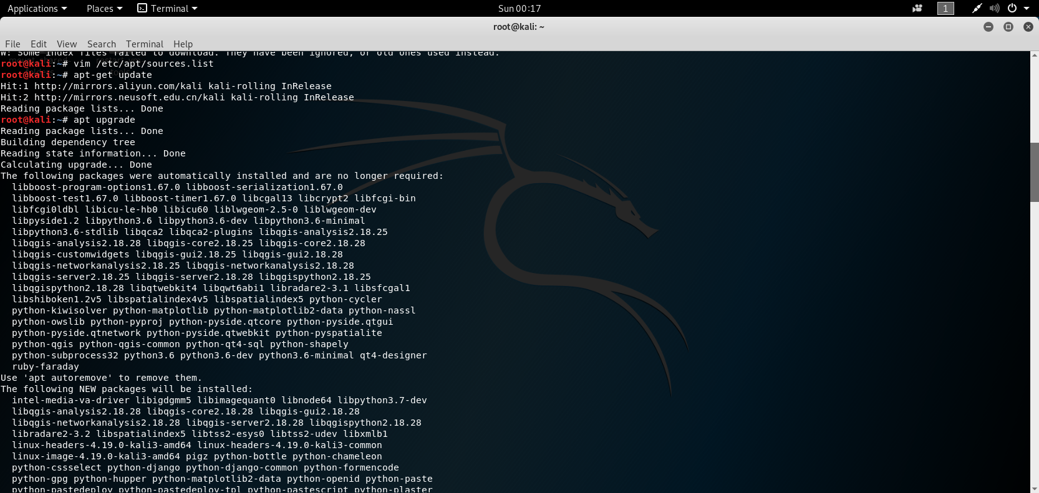Screen dimensions: 1039x493
Task: Click 'libboost-program-options1.67.0' package name
Action: [96, 187]
